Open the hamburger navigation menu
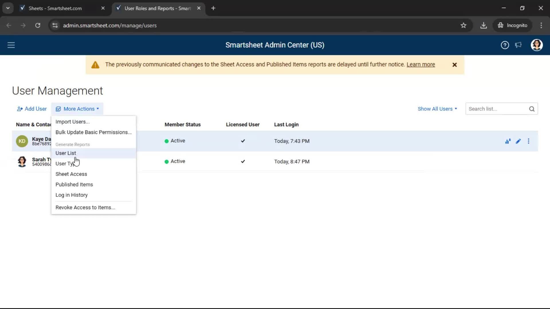This screenshot has width=550, height=309. point(11,45)
